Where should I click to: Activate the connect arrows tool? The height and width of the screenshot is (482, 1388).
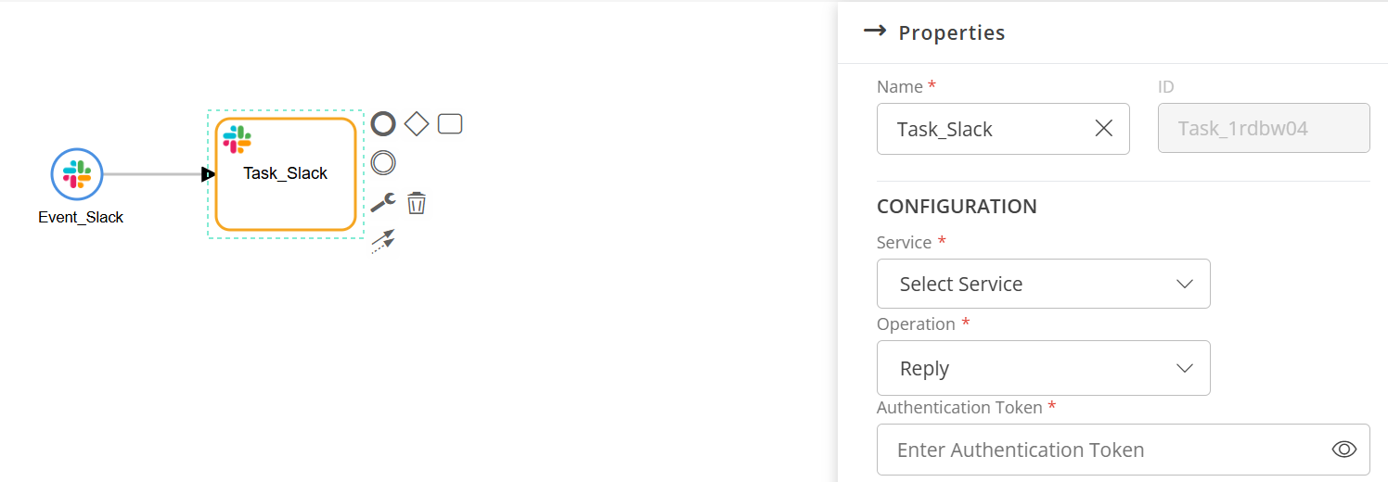383,241
